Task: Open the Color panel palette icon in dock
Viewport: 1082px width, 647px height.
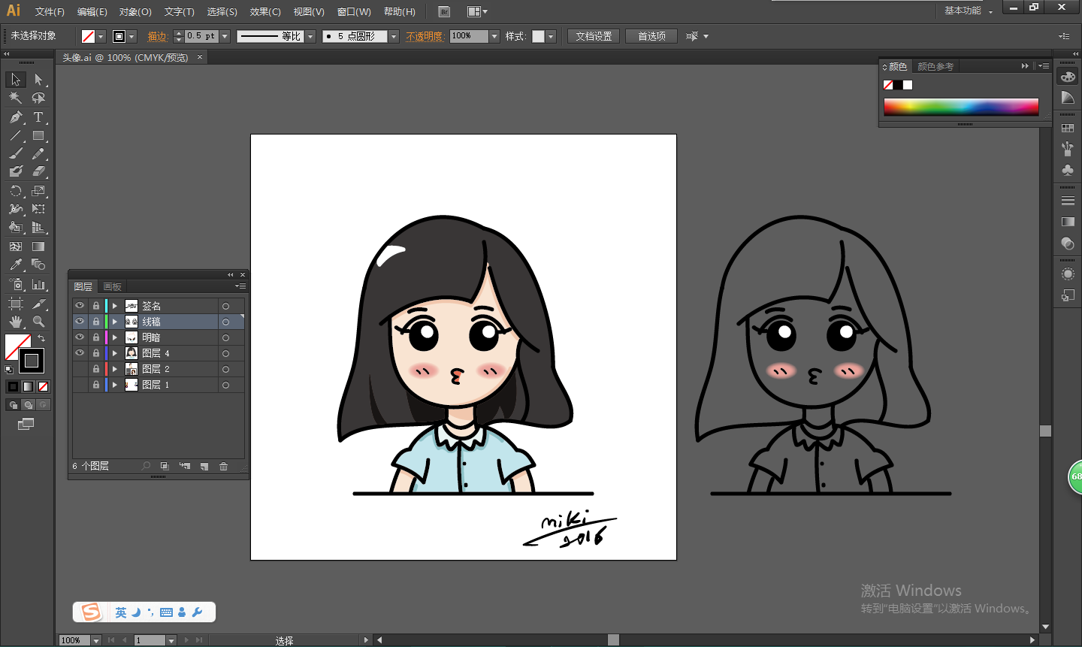Action: (x=1068, y=77)
